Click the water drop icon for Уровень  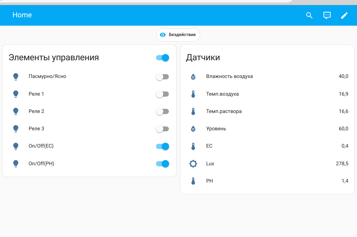point(193,129)
